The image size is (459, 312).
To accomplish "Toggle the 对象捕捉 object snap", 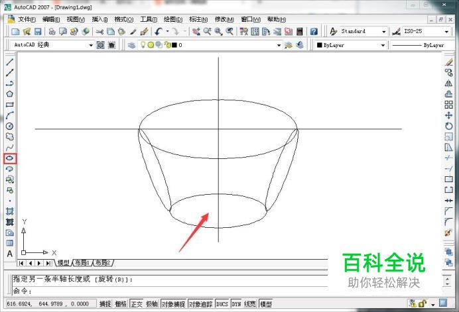I will (173, 304).
